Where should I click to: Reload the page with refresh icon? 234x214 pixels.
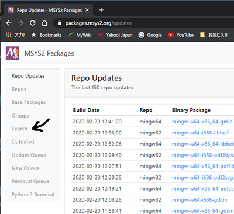pyautogui.click(x=32, y=23)
